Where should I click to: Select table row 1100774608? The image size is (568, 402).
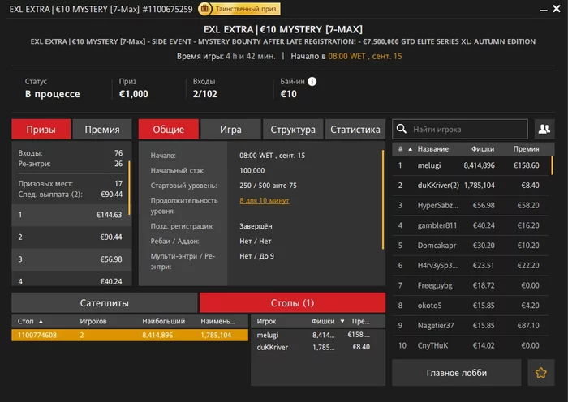tap(130, 335)
